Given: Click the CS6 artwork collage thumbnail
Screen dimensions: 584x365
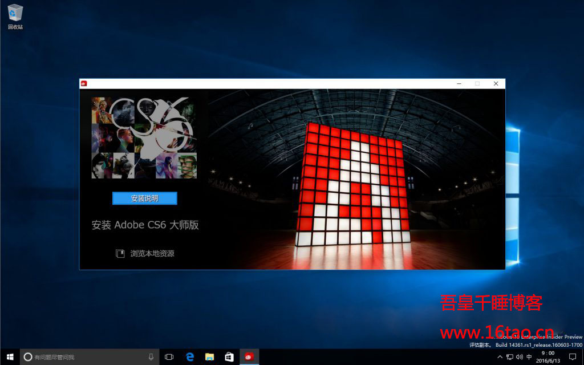Looking at the screenshot, I should (144, 137).
